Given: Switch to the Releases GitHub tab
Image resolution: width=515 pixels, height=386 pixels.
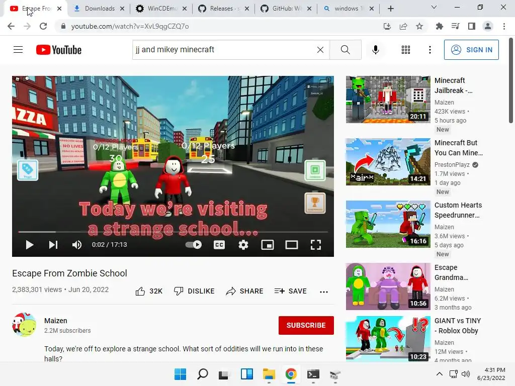Looking at the screenshot, I should (x=223, y=9).
